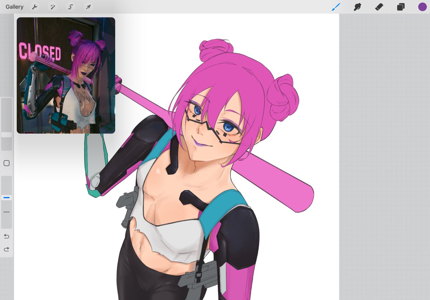This screenshot has width=430, height=300.
Task: Redo the last undone stroke
Action: point(6,249)
